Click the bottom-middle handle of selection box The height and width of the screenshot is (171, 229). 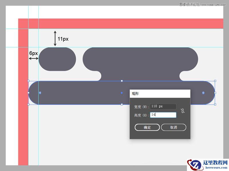click(122, 104)
